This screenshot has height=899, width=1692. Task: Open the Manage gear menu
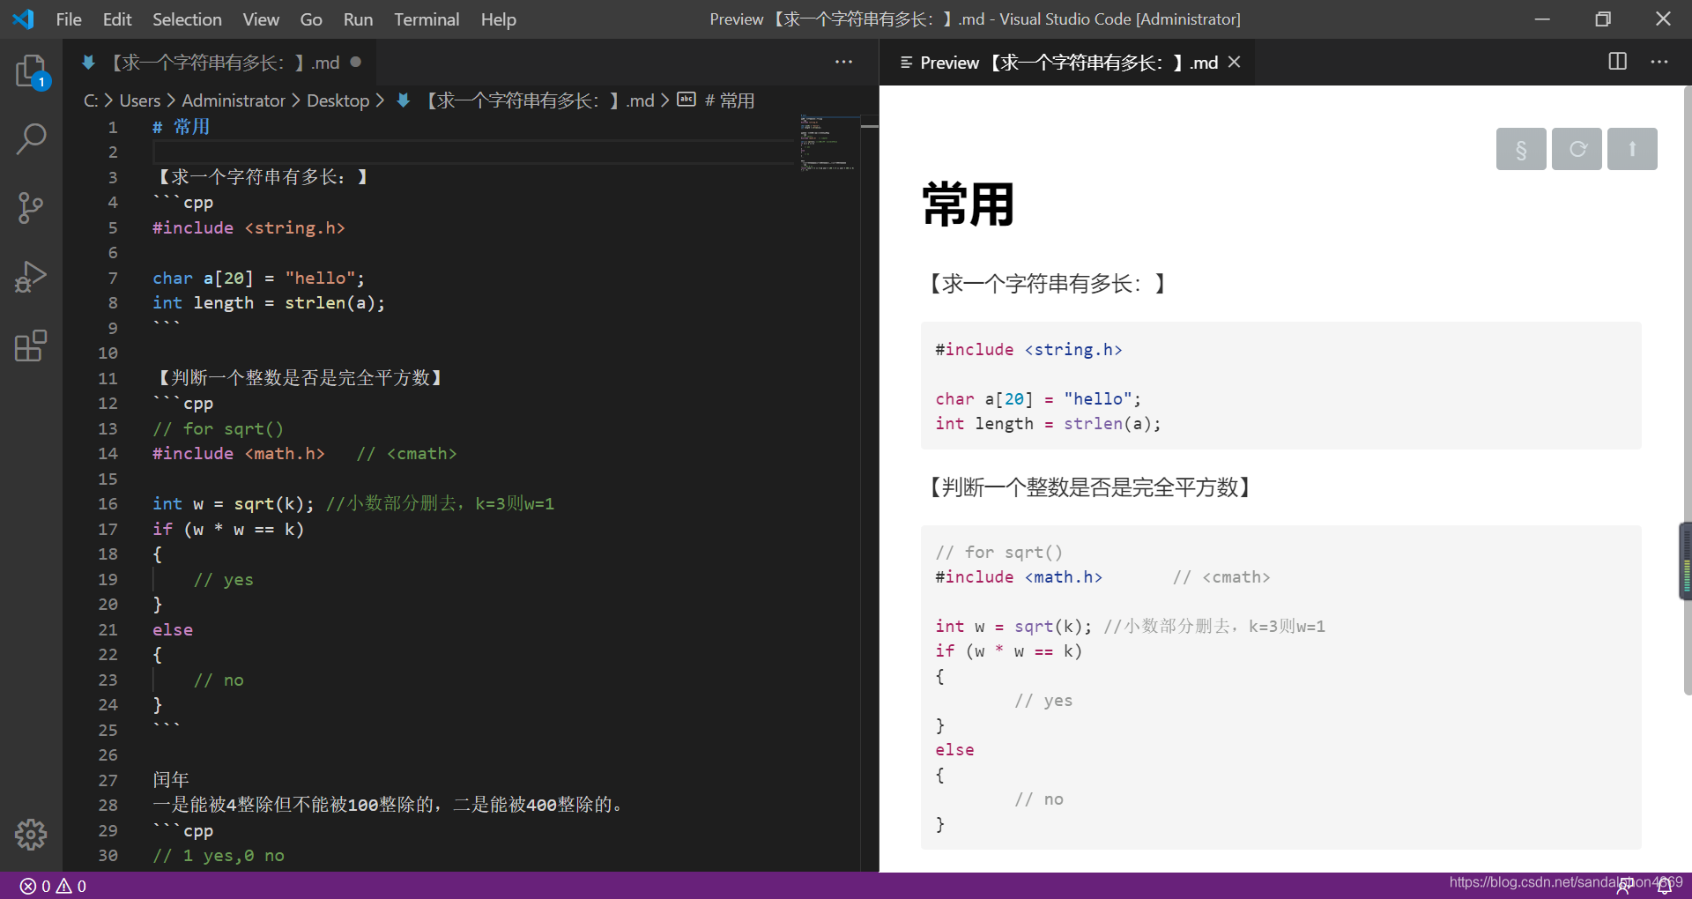pos(31,834)
